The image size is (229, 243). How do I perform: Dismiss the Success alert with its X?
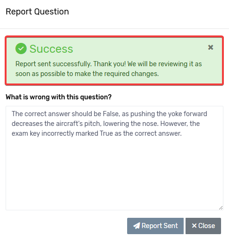[x=210, y=48]
